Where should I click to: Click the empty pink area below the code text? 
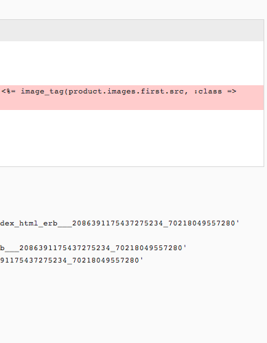click(132, 103)
